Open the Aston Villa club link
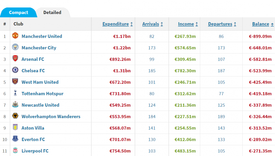This screenshot has height=156, width=275. 33,128
